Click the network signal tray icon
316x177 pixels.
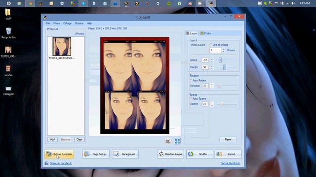tap(287, 3)
